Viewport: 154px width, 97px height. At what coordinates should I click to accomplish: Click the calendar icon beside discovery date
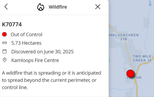pos(5,51)
